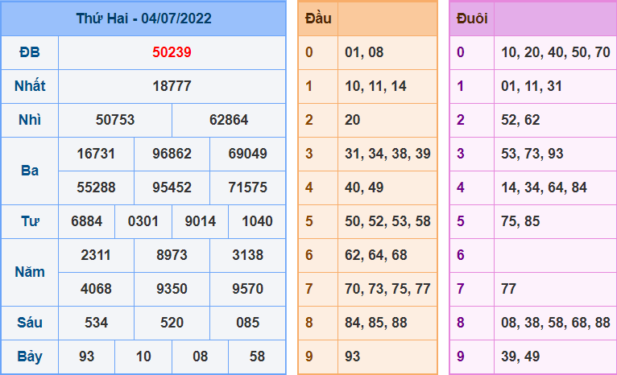Select Đầu values 31, 34, 38, 39
Viewport: 617px width, 375px height.
[387, 154]
